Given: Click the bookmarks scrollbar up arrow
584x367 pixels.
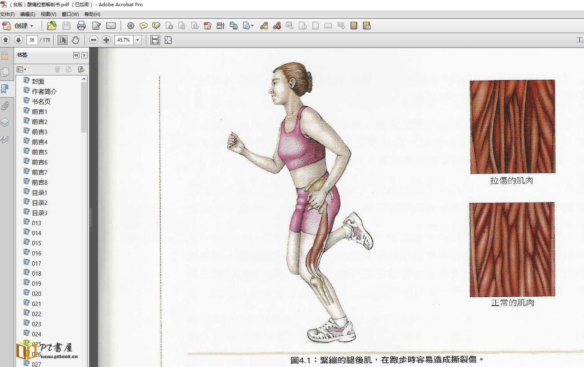Looking at the screenshot, I should coord(84,79).
